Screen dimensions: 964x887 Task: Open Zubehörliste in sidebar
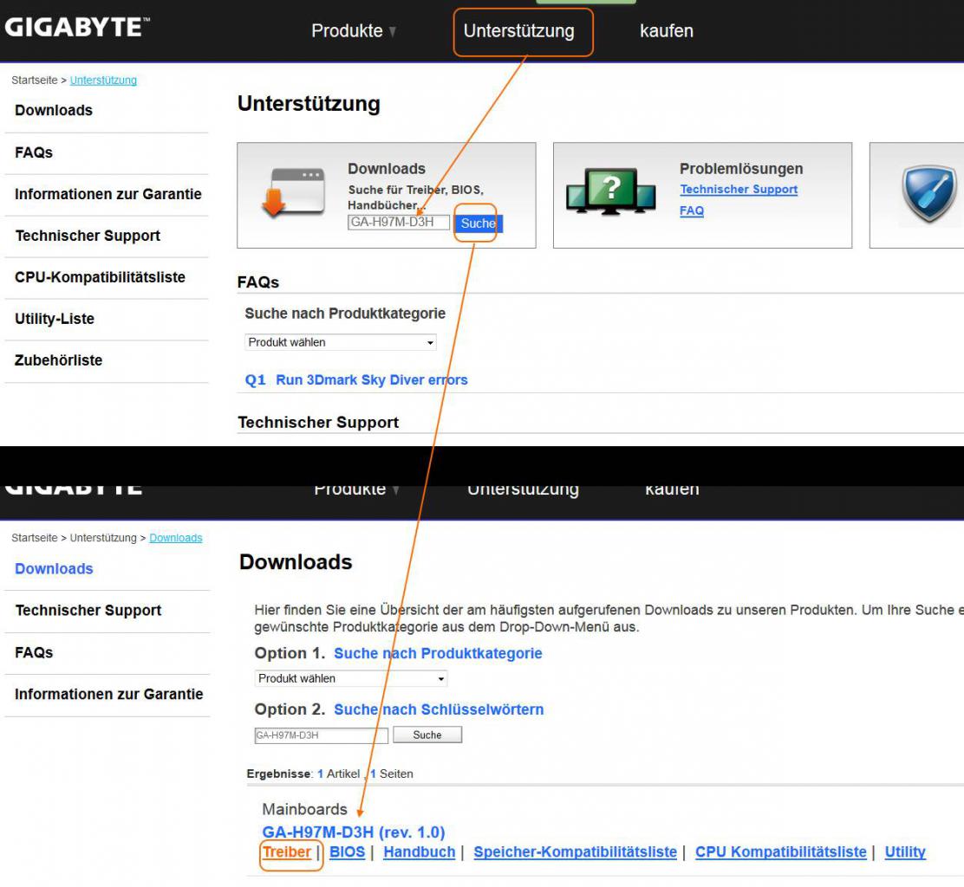click(x=58, y=360)
